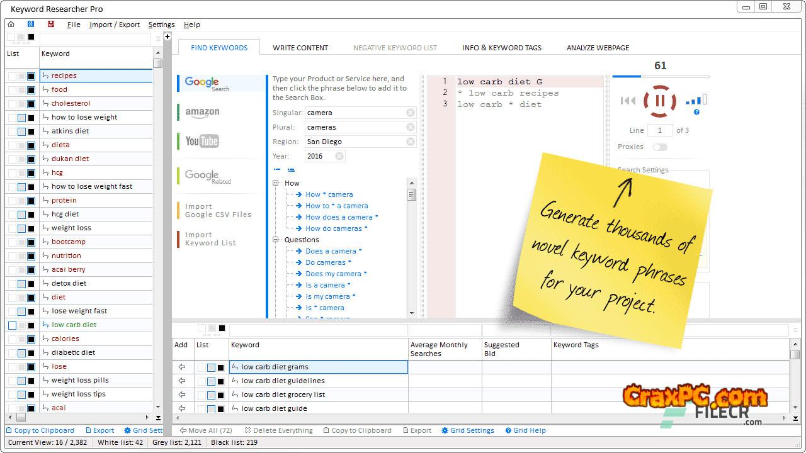Select the YouTube keyword source
806x453 pixels.
click(222, 141)
